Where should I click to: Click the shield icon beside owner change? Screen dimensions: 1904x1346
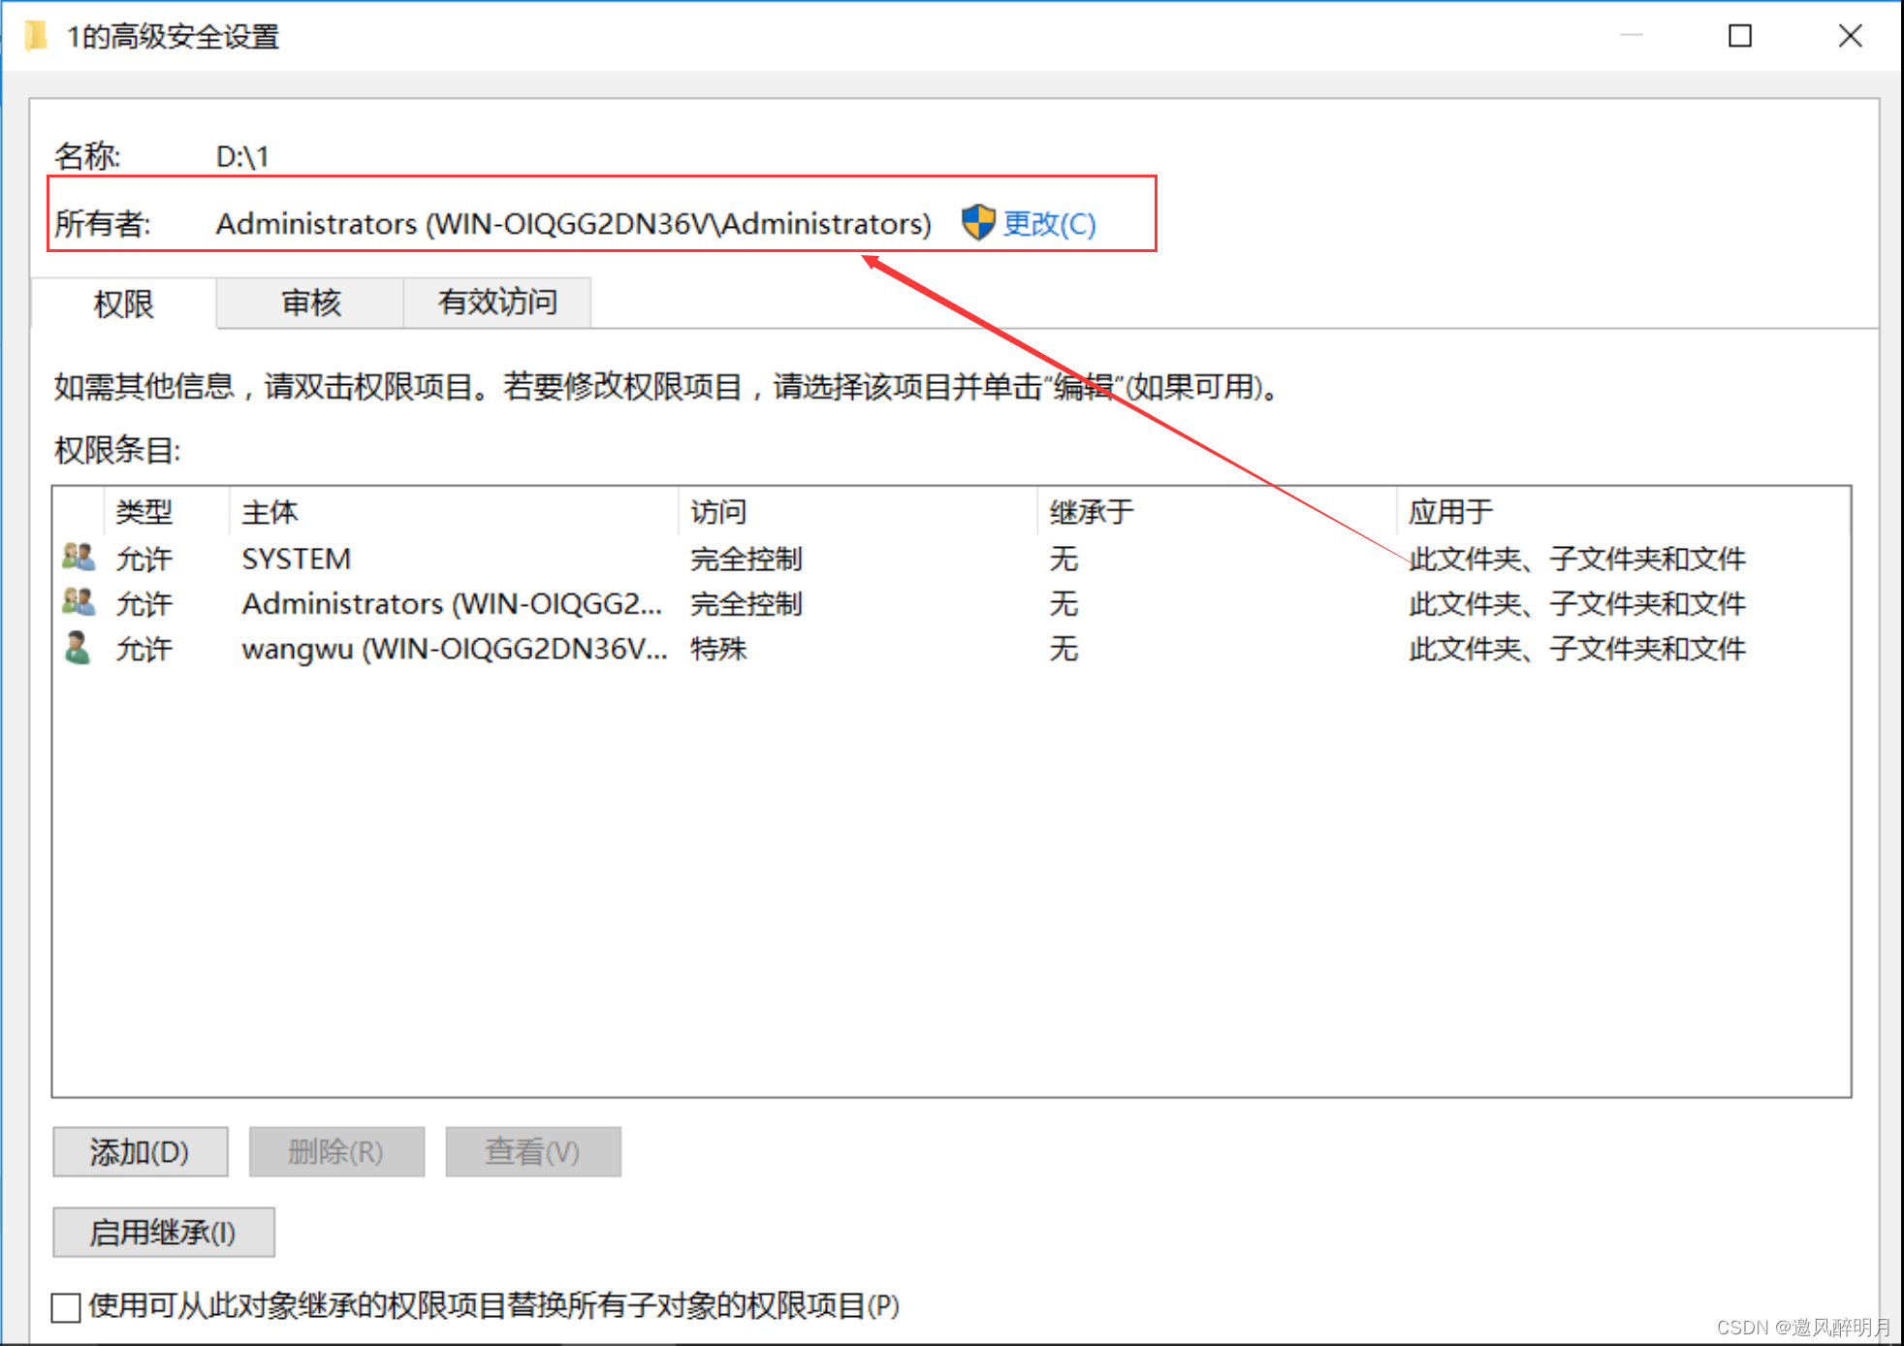977,223
